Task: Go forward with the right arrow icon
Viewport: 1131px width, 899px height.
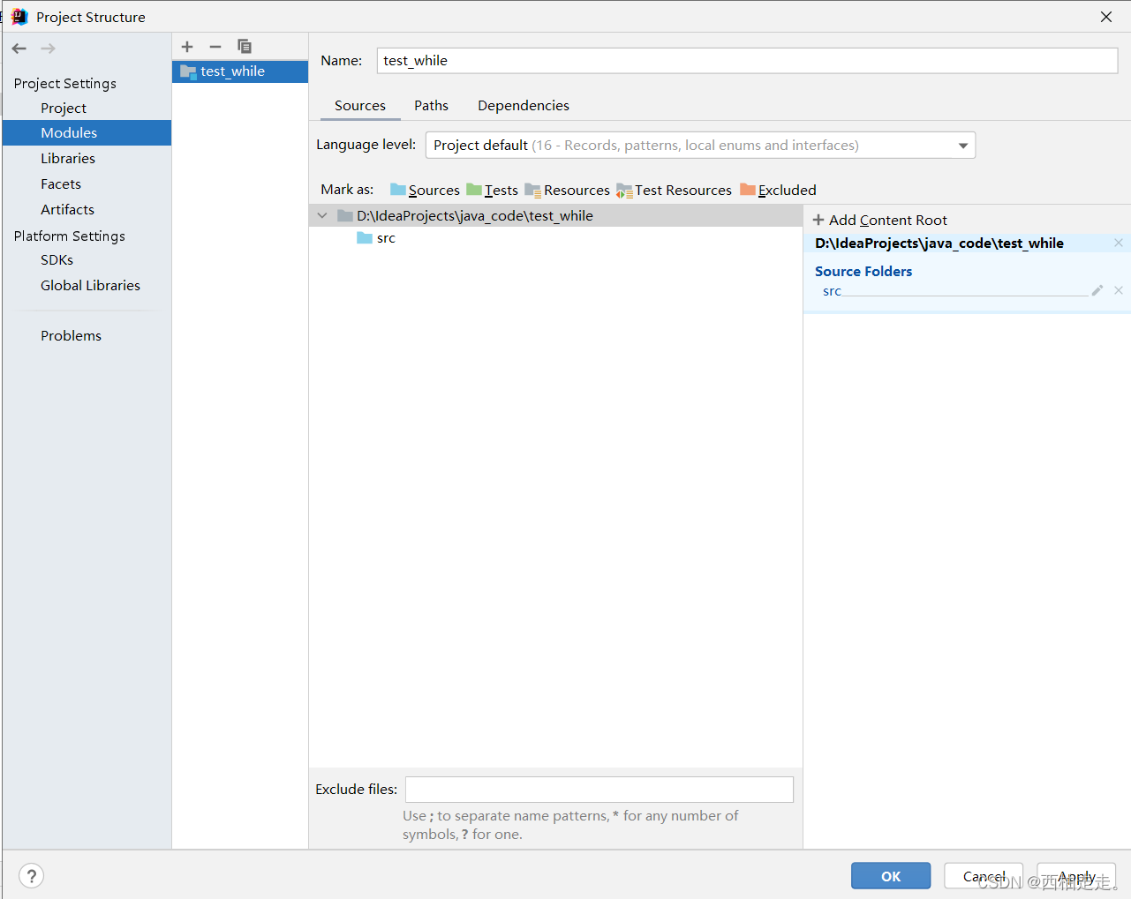Action: click(48, 49)
